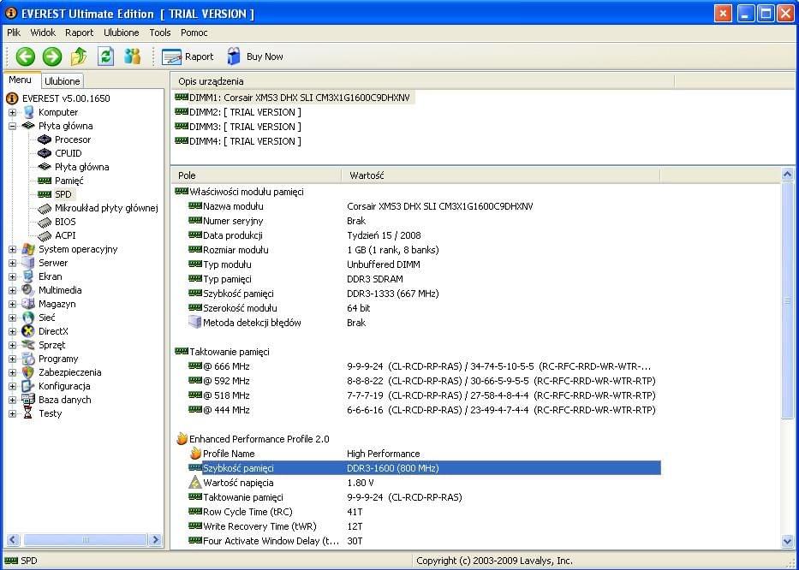Click the Komputer icon in tree
Viewport: 799px width, 570px height.
28,113
